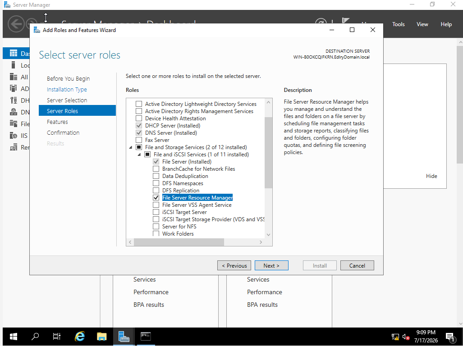Cancel the Add Roles wizard
The height and width of the screenshot is (346, 463).
coord(358,265)
